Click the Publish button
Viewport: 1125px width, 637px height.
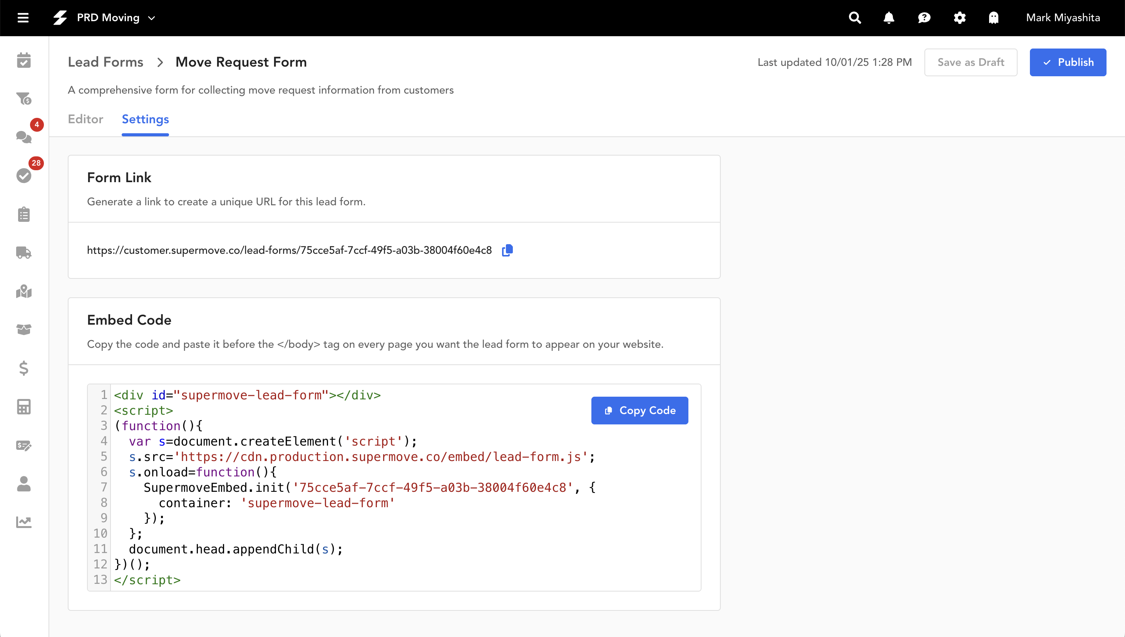tap(1068, 62)
